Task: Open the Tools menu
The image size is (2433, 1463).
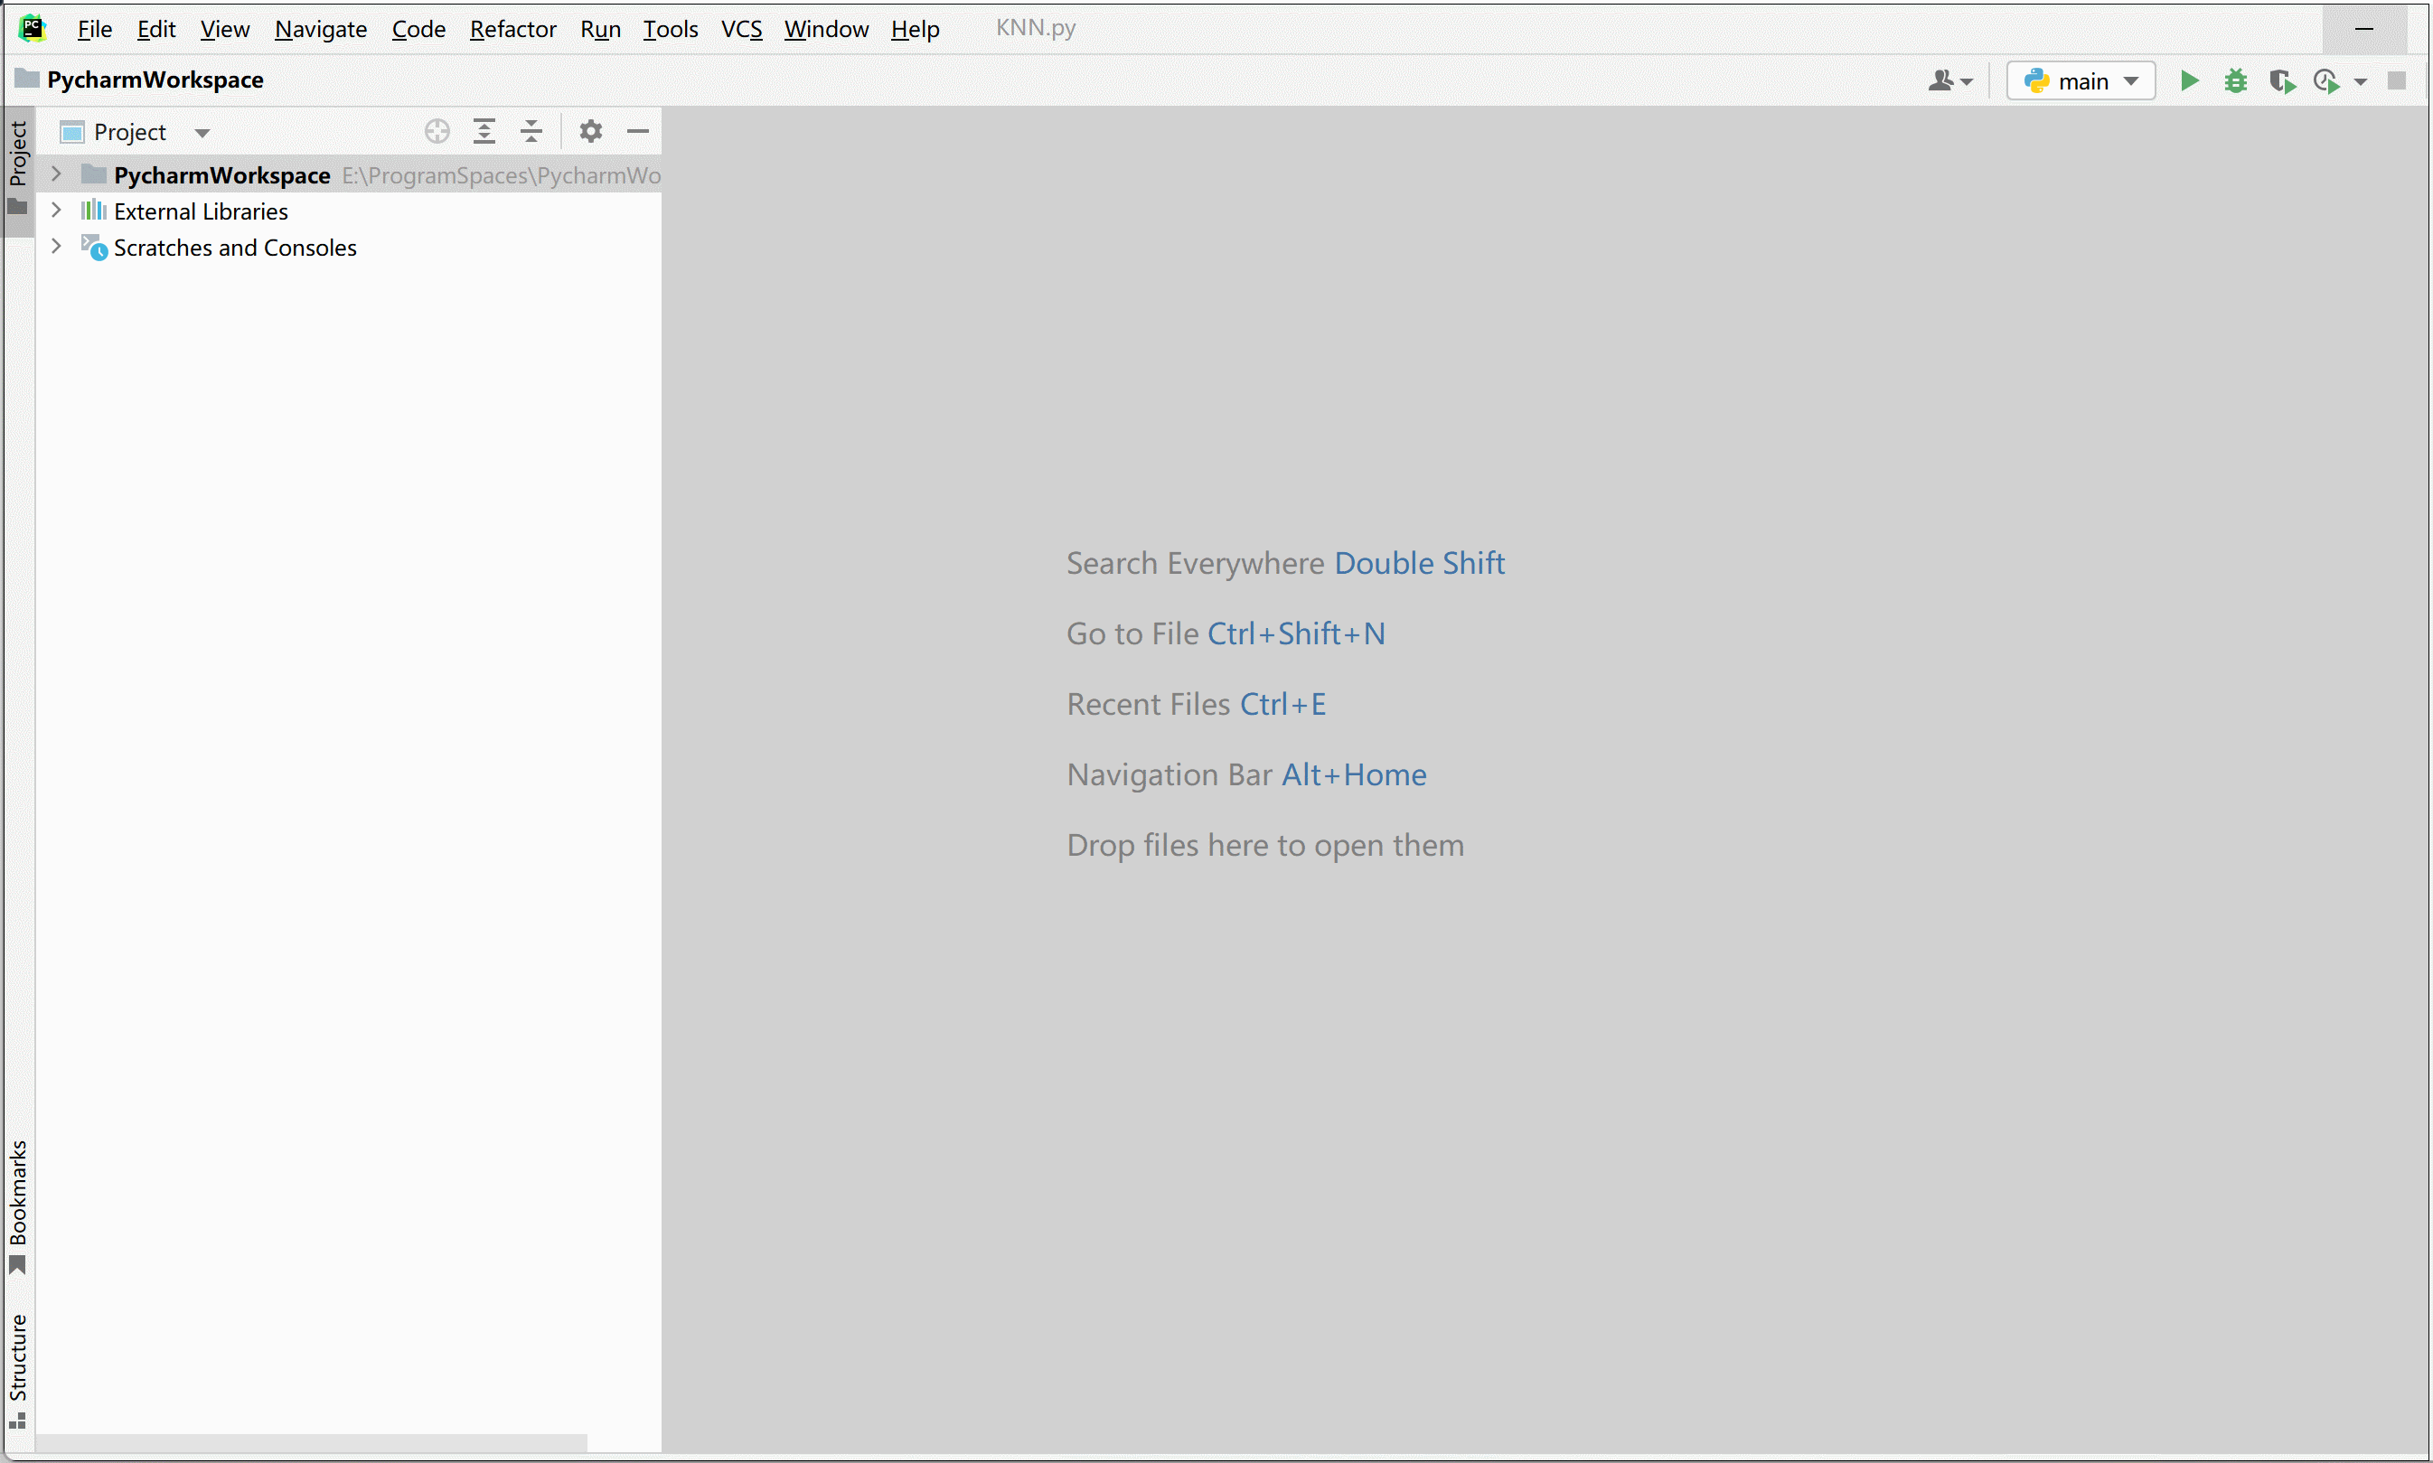Action: [x=671, y=29]
